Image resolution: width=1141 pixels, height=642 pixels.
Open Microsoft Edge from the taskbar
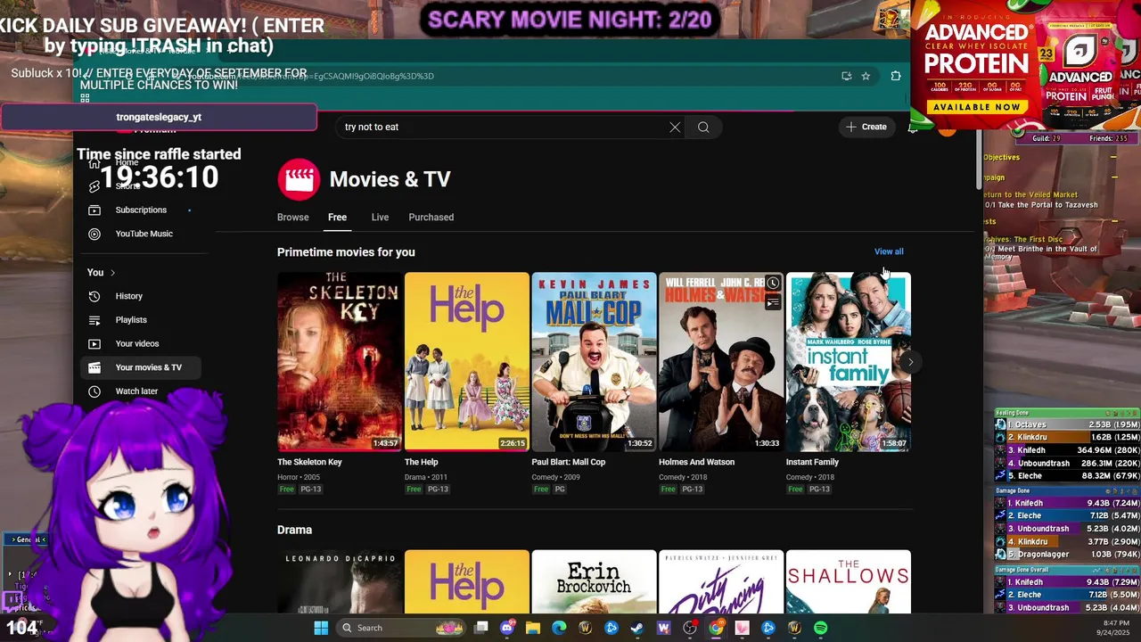coord(559,628)
